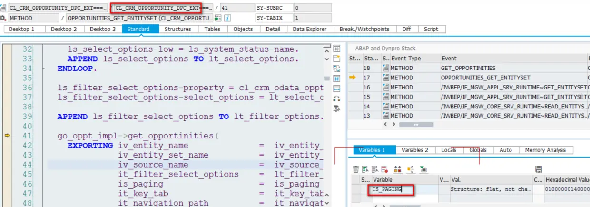The width and height of the screenshot is (590, 207).
Task: Click the SY-TABIX value field
Action: pyautogui.click(x=313, y=18)
